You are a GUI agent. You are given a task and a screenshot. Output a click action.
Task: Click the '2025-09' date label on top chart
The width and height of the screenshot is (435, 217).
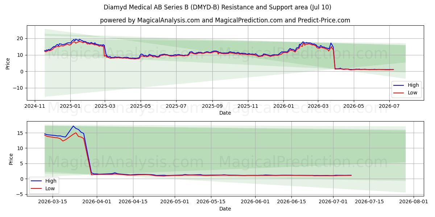pyautogui.click(x=212, y=107)
